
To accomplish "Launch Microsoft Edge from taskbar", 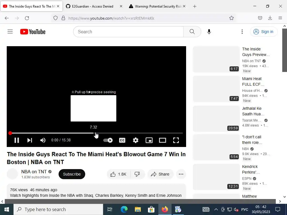I will tap(124, 209).
